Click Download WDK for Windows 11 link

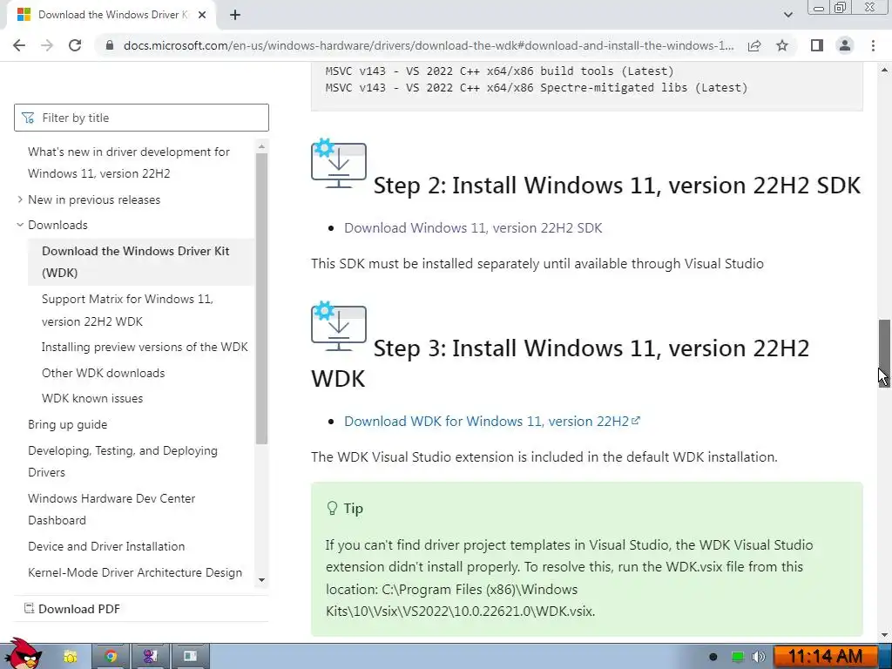click(486, 421)
